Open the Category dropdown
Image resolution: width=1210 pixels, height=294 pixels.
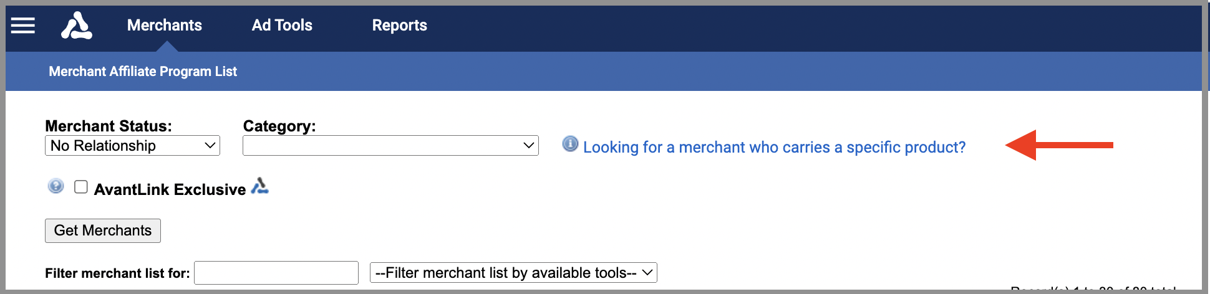[390, 146]
